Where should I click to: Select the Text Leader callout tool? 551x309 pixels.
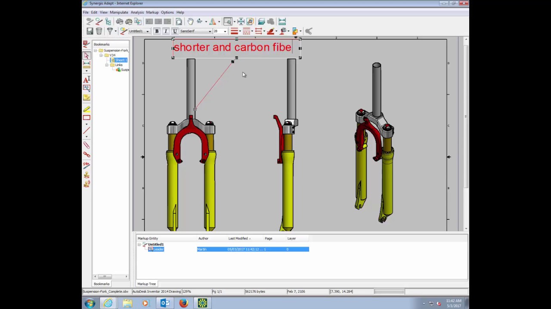click(87, 88)
